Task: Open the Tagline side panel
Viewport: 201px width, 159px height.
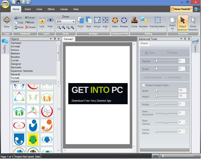Action: (5, 46)
